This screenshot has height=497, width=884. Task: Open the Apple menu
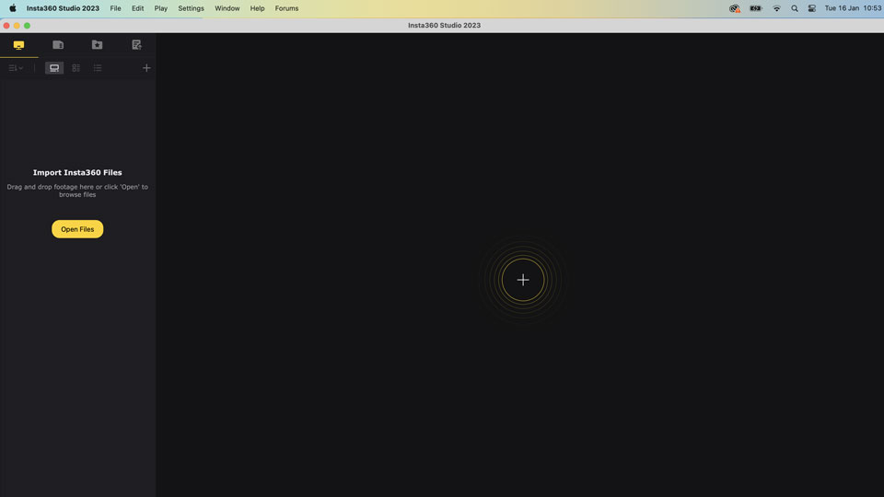(x=12, y=8)
